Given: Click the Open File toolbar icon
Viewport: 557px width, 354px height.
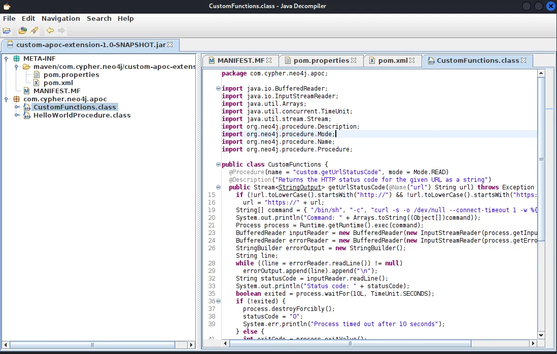Looking at the screenshot, I should click(x=7, y=30).
